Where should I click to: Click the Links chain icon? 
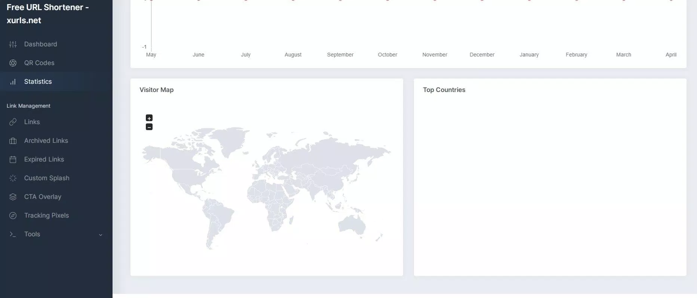(13, 122)
